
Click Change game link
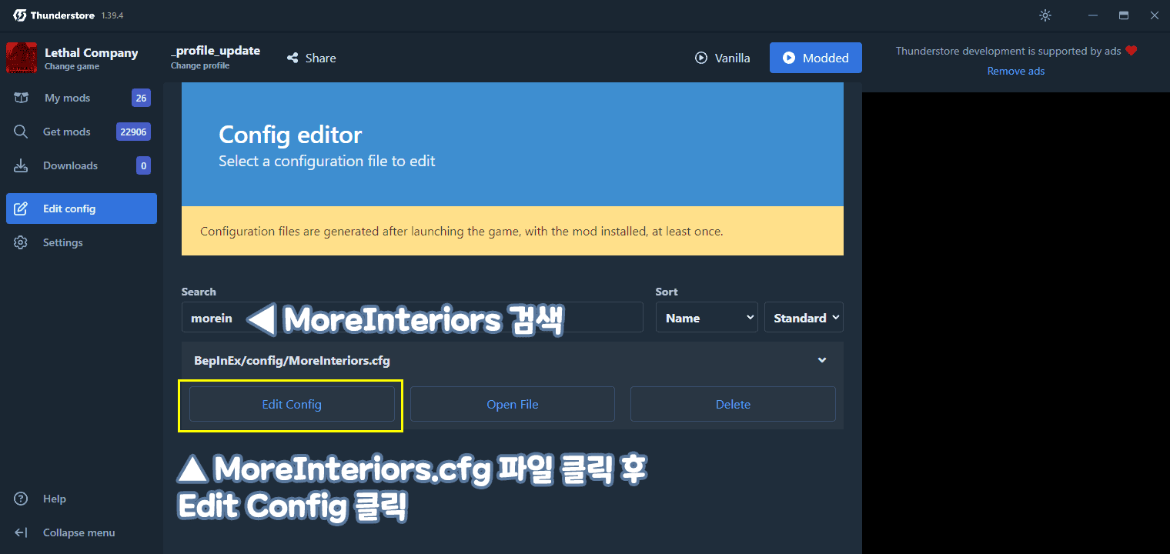[72, 66]
